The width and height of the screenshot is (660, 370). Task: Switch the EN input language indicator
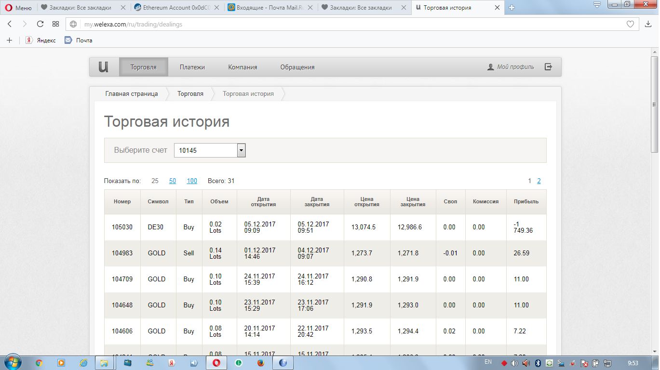pyautogui.click(x=488, y=361)
